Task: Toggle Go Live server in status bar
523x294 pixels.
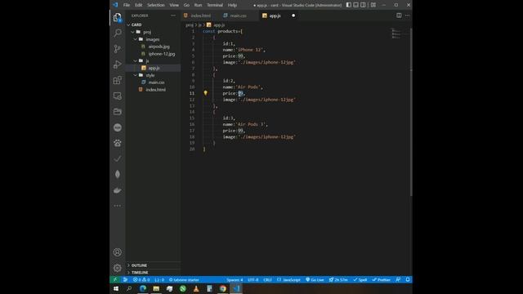Action: click(x=315, y=279)
